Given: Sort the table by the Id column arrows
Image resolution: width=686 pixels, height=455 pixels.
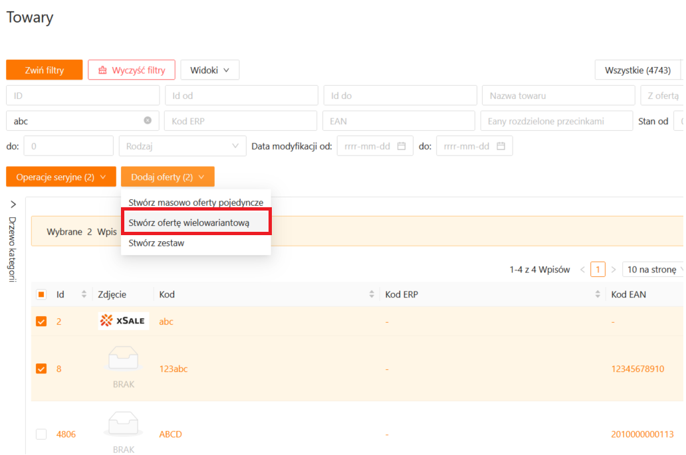Looking at the screenshot, I should (84, 294).
